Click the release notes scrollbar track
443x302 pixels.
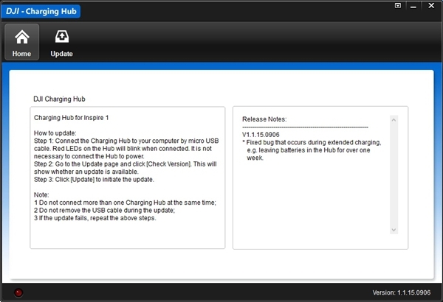(394, 175)
